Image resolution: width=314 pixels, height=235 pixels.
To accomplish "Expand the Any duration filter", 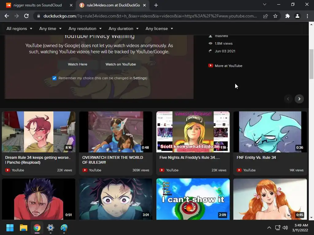I will (123, 28).
